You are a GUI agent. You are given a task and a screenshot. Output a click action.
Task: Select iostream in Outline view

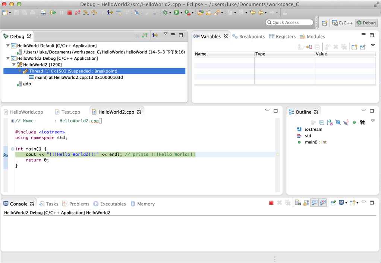(310, 129)
